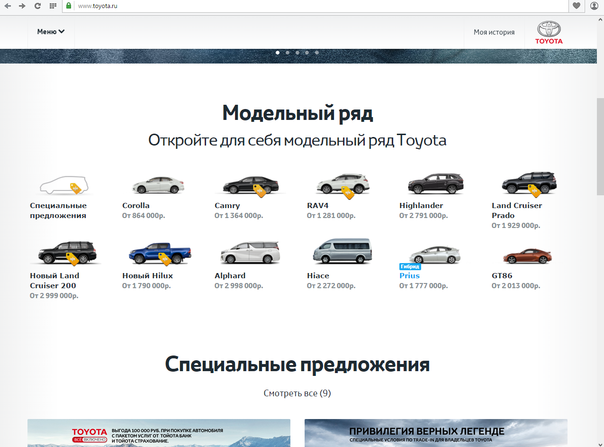Click the GT86 price От 2 013 000р.
The image size is (604, 447).
coord(516,286)
